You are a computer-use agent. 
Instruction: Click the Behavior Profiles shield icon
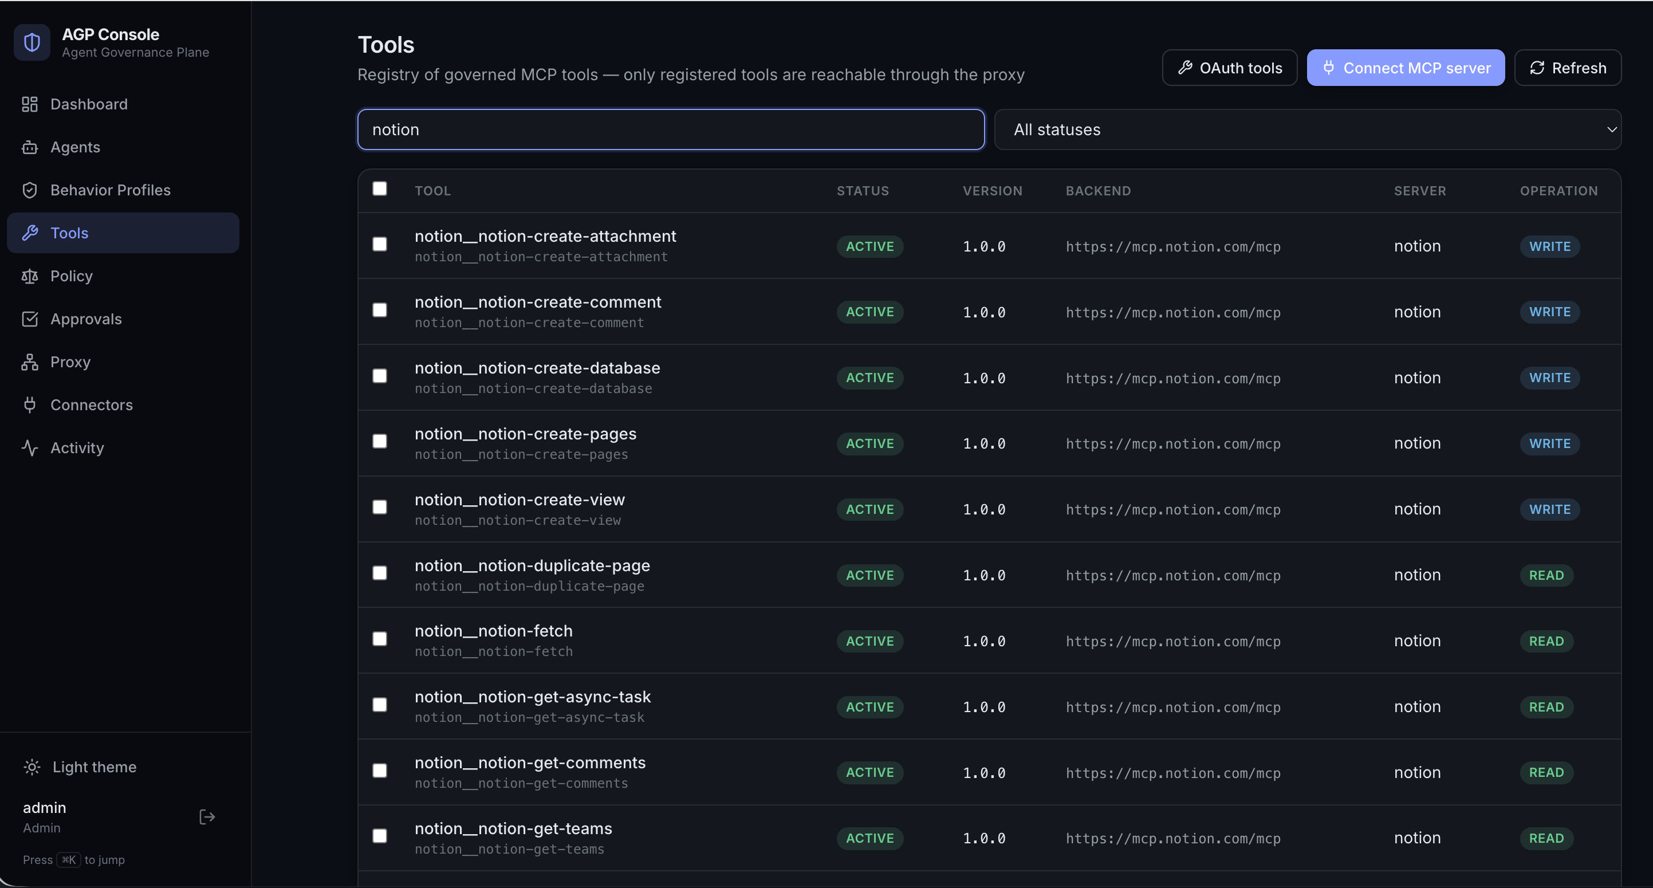click(30, 190)
